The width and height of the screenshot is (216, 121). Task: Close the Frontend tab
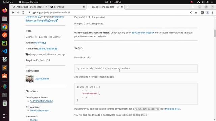[84, 7]
